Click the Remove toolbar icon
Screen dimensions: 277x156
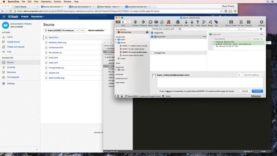(168, 22)
